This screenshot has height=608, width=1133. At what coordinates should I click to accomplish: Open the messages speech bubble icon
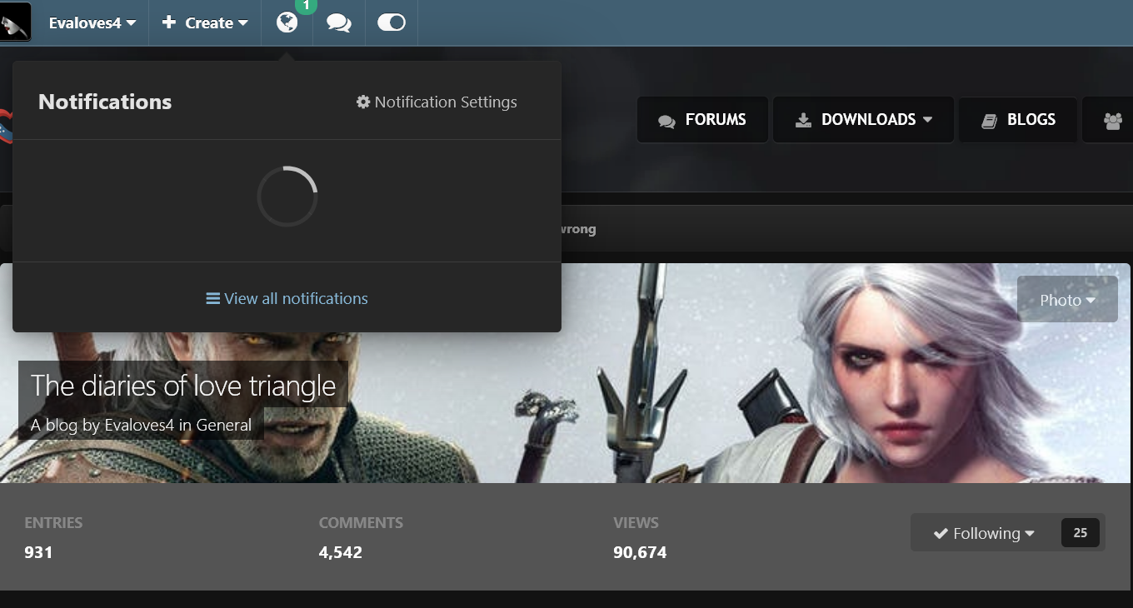(339, 23)
